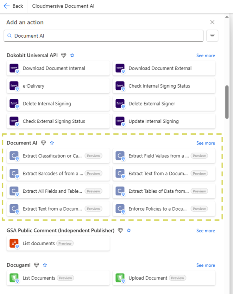The image size is (233, 294).
Task: Choose GSA Public Comment List documents action
Action: (x=58, y=243)
